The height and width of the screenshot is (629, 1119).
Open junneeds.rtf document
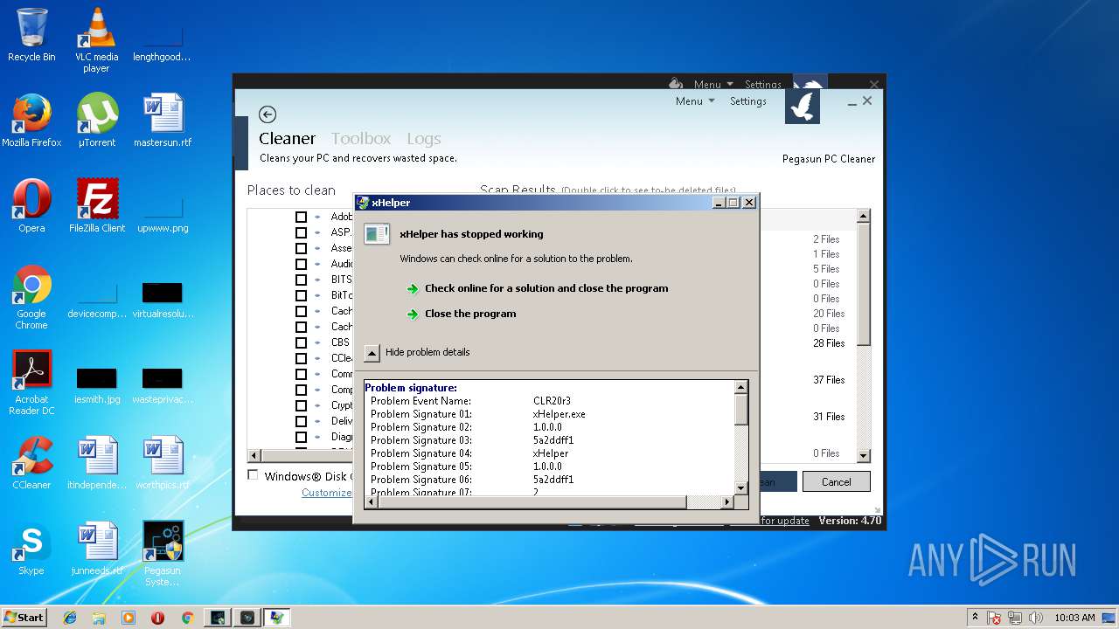pos(96,549)
